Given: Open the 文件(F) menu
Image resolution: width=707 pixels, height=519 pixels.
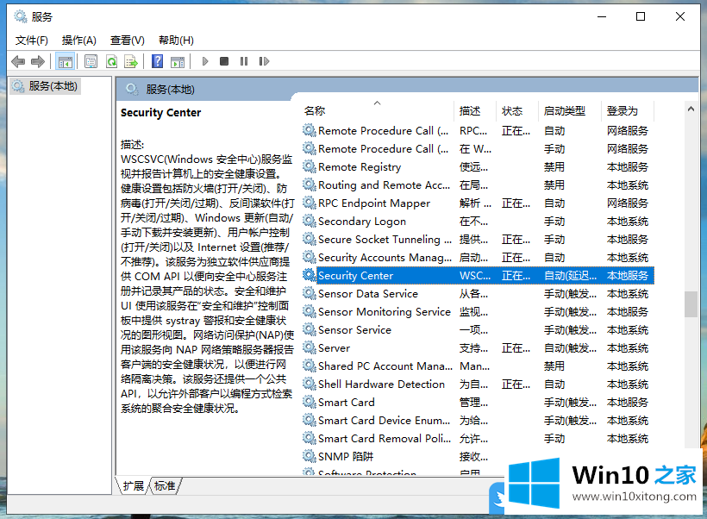Looking at the screenshot, I should coord(32,41).
